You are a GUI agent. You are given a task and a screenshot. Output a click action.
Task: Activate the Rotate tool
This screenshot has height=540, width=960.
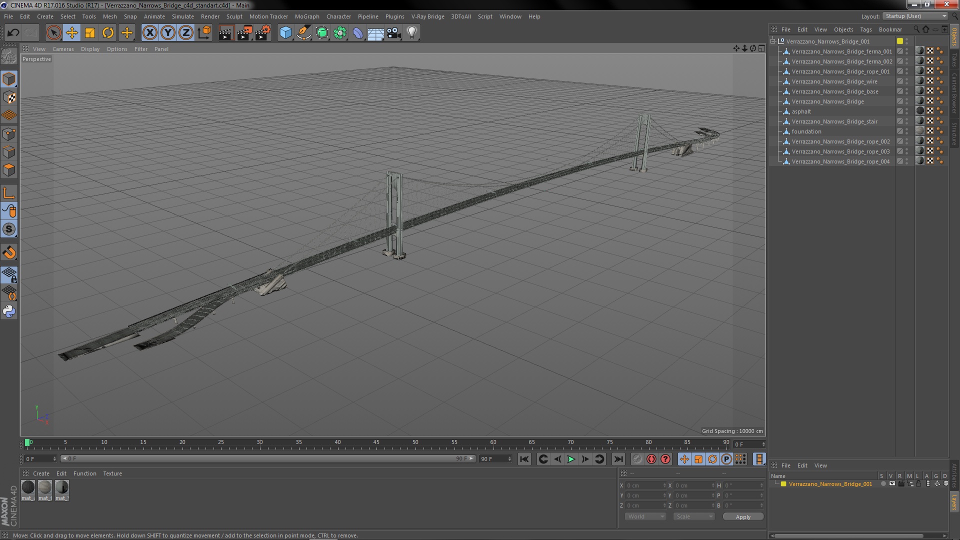108,33
